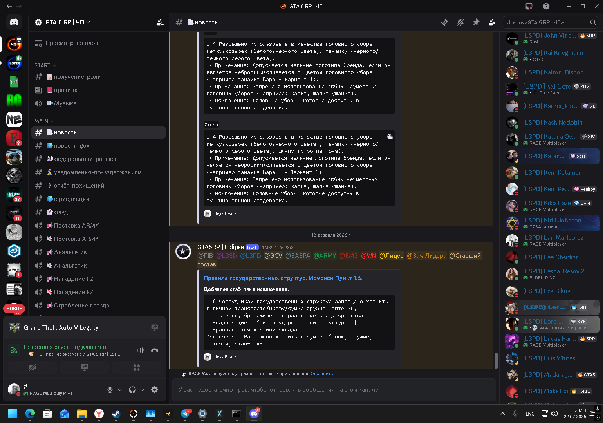Viewport: 603px width, 423px height.
Task: Open the threads icon in channel header
Action: (445, 22)
